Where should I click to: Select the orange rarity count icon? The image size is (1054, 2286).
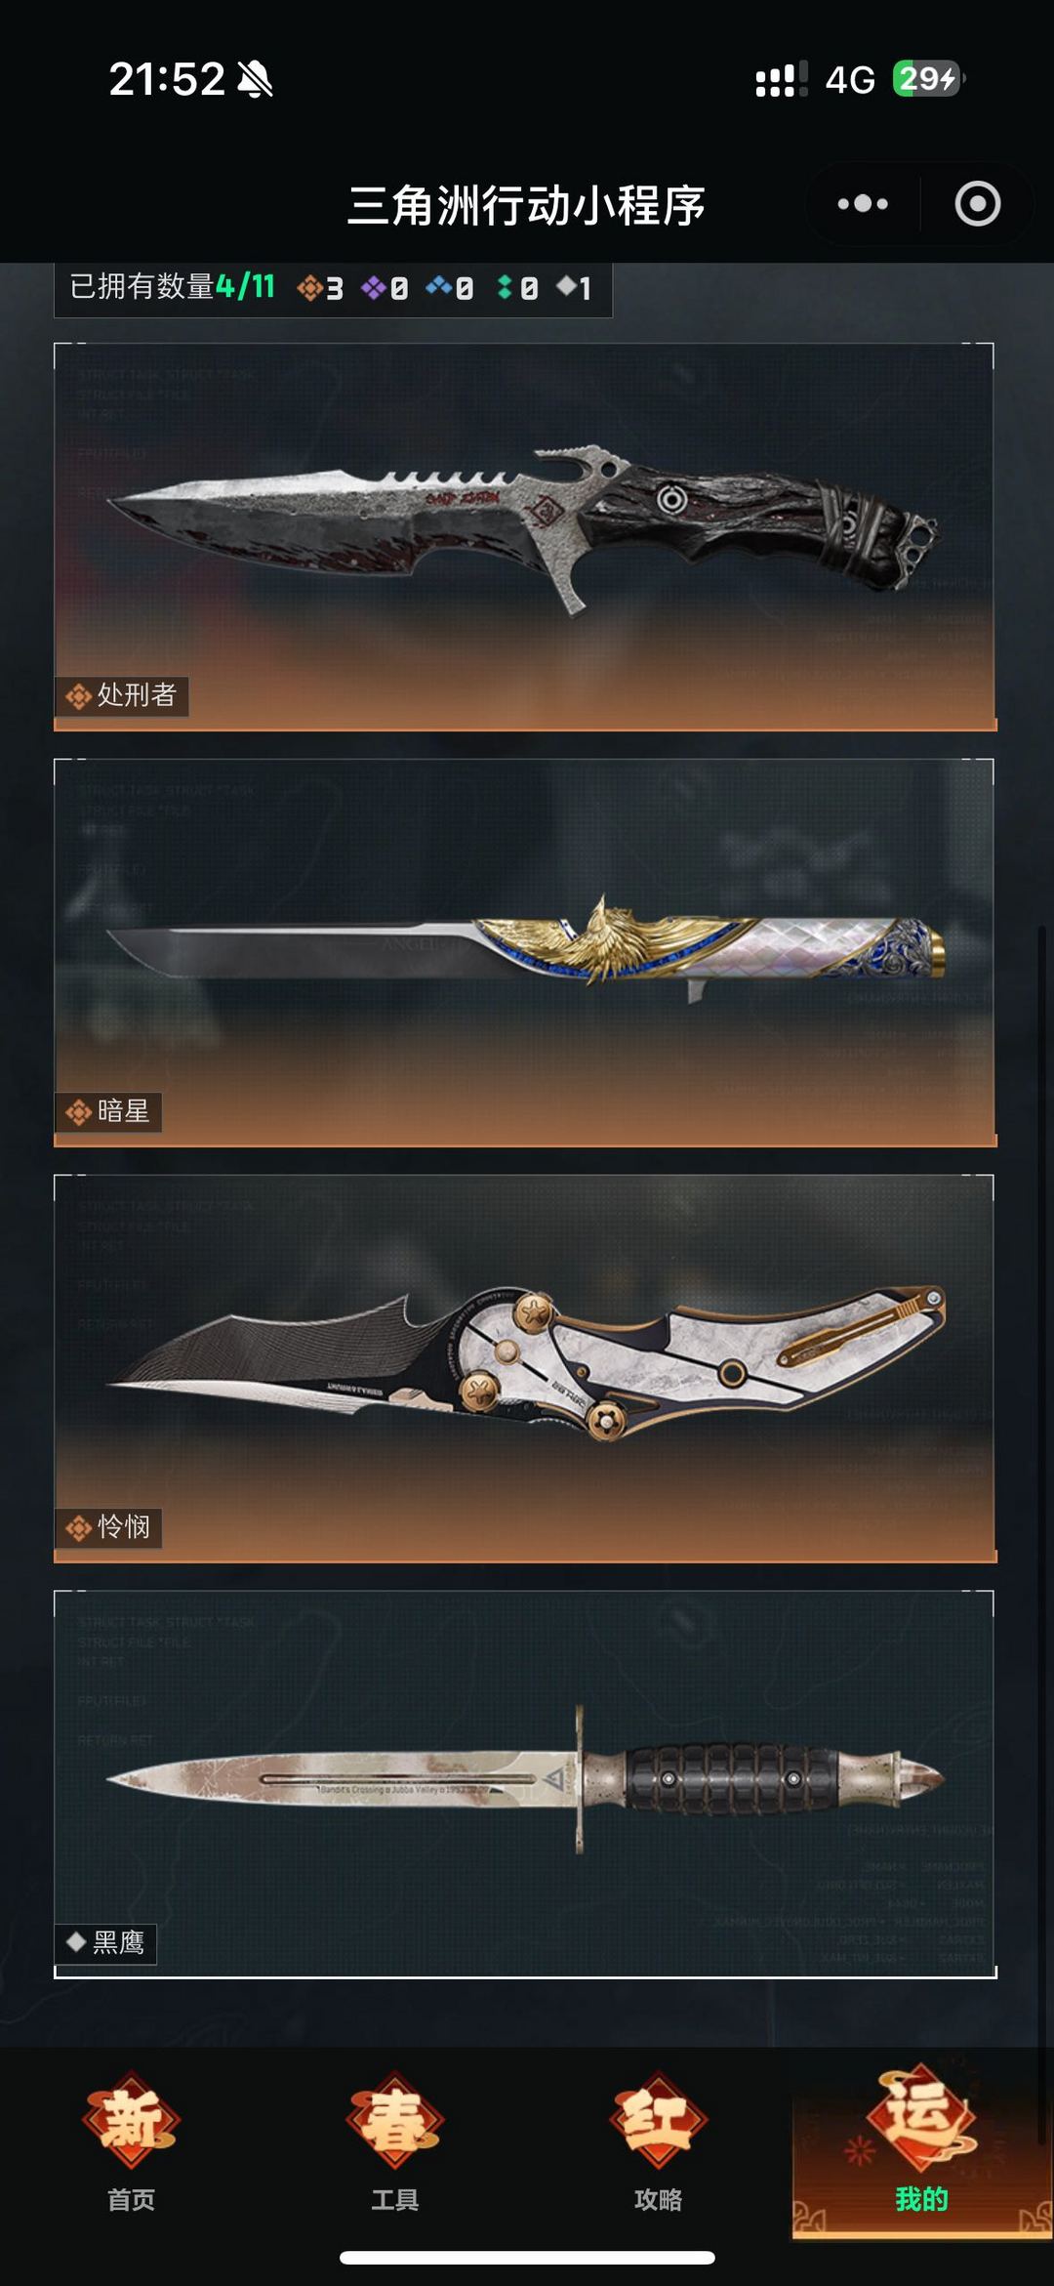[x=310, y=287]
